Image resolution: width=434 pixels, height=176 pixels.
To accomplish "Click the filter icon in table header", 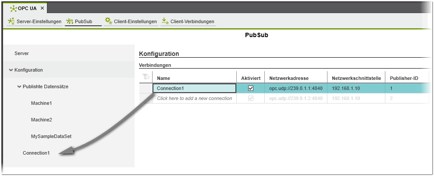I will (146, 77).
